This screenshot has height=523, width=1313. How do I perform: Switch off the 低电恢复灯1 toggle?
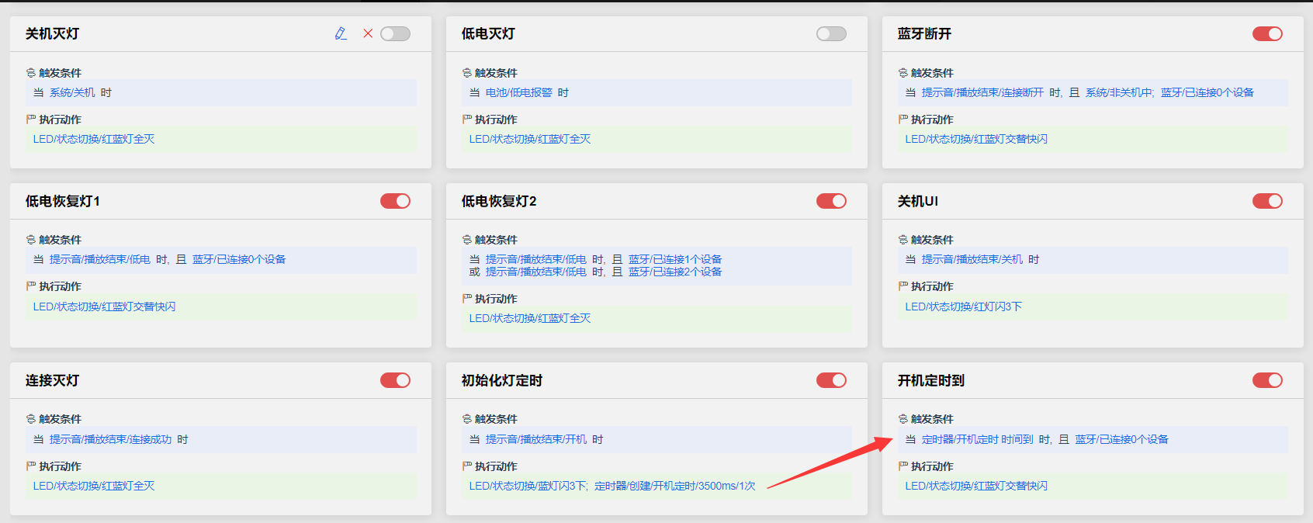click(x=395, y=201)
